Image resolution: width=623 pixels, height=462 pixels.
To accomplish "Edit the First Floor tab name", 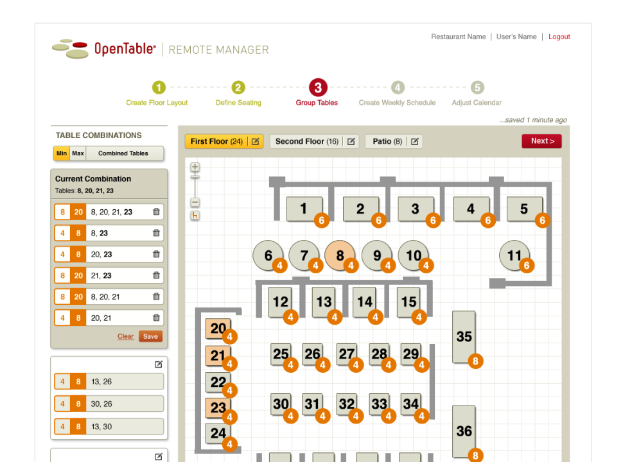I will pos(255,142).
